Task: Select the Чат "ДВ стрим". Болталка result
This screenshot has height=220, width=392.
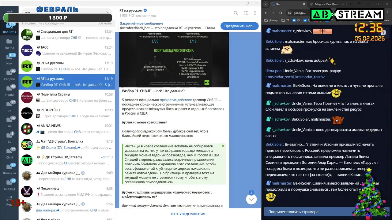Action: click(67, 145)
